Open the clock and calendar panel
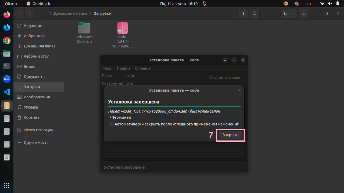Viewport: 344px width, 193px height. (x=179, y=4)
